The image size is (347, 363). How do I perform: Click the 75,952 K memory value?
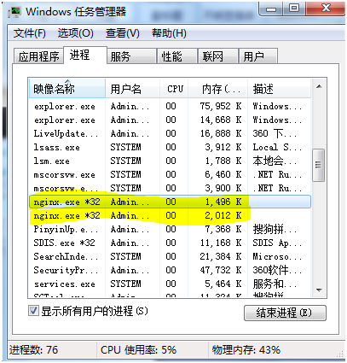(x=221, y=106)
